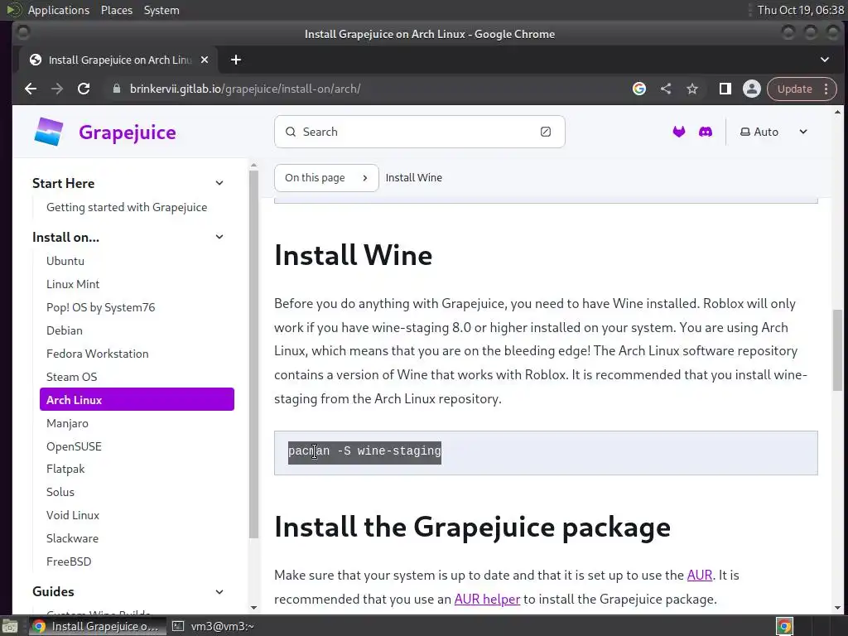The image size is (848, 636).
Task: Open the OpenSUSE install page
Action: [x=74, y=446]
